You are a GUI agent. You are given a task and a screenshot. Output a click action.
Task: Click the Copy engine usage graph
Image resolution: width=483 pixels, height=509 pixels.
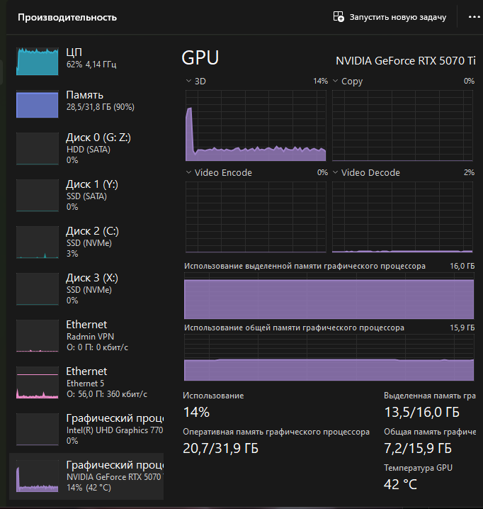click(x=402, y=125)
